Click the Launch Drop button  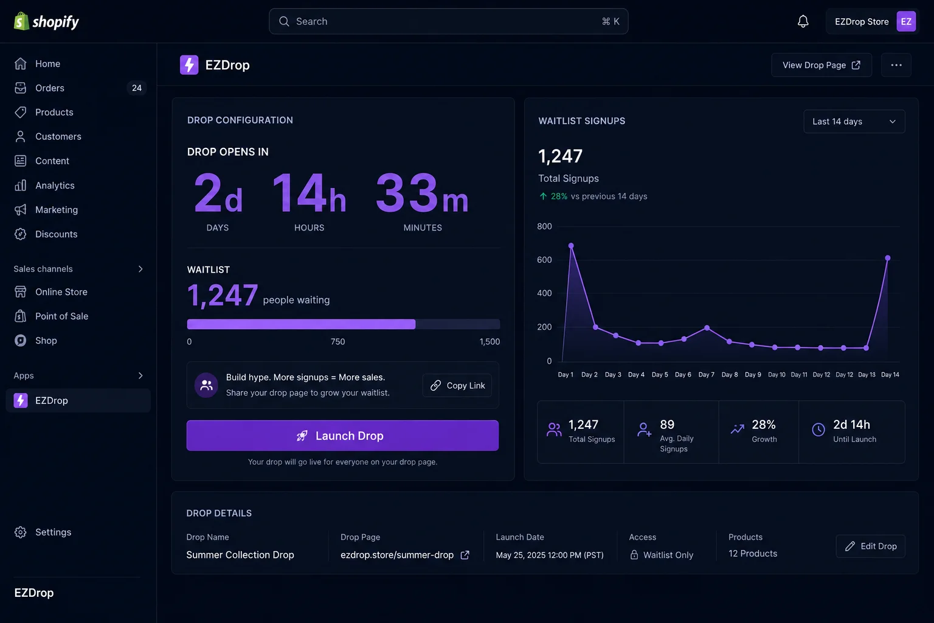click(342, 436)
